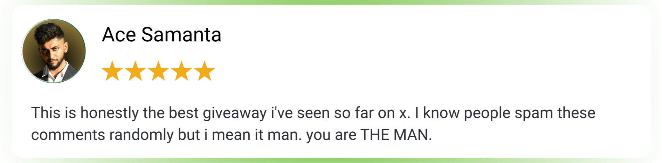The image size is (662, 163).
Task: Click the word "Ace" in the name
Action: tap(119, 35)
